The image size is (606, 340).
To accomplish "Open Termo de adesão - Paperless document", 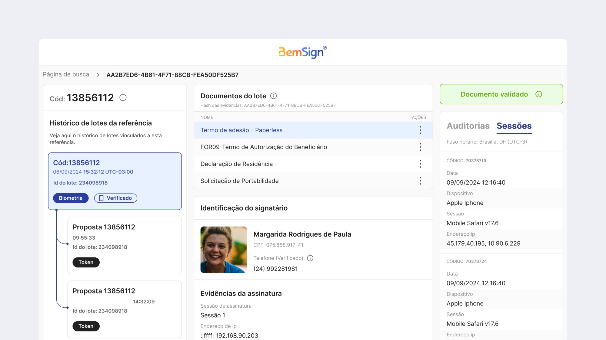I will [241, 130].
